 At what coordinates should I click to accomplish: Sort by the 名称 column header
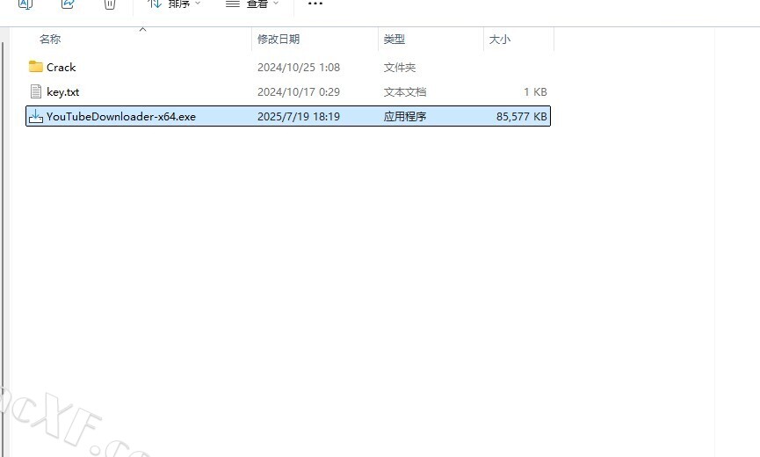click(50, 40)
